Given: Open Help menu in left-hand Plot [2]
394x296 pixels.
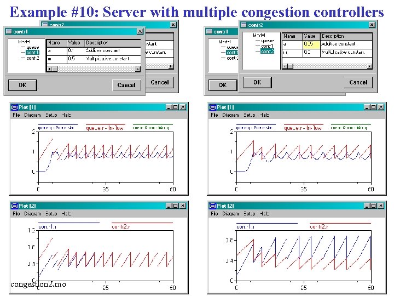Looking at the screenshot, I should click(x=66, y=214).
